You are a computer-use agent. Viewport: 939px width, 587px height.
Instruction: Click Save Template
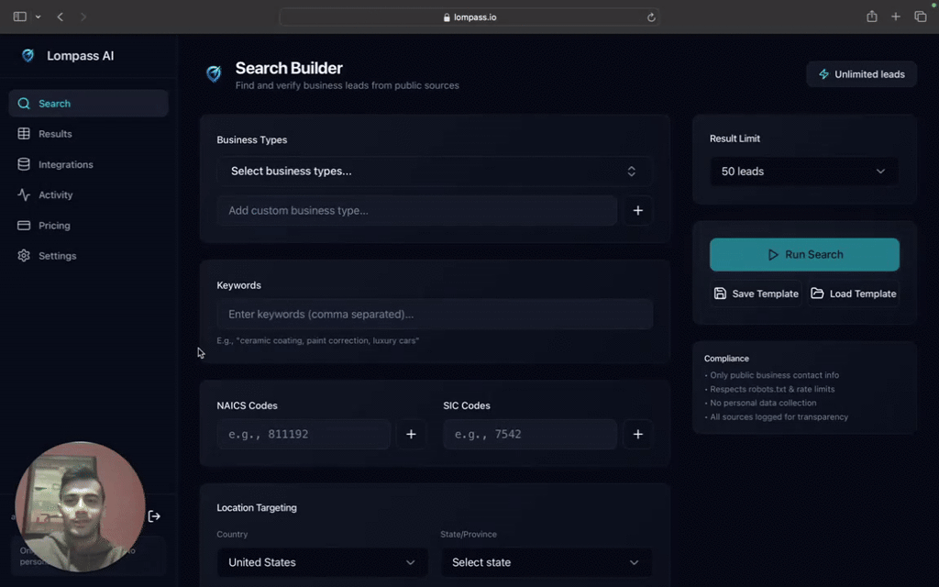click(756, 293)
